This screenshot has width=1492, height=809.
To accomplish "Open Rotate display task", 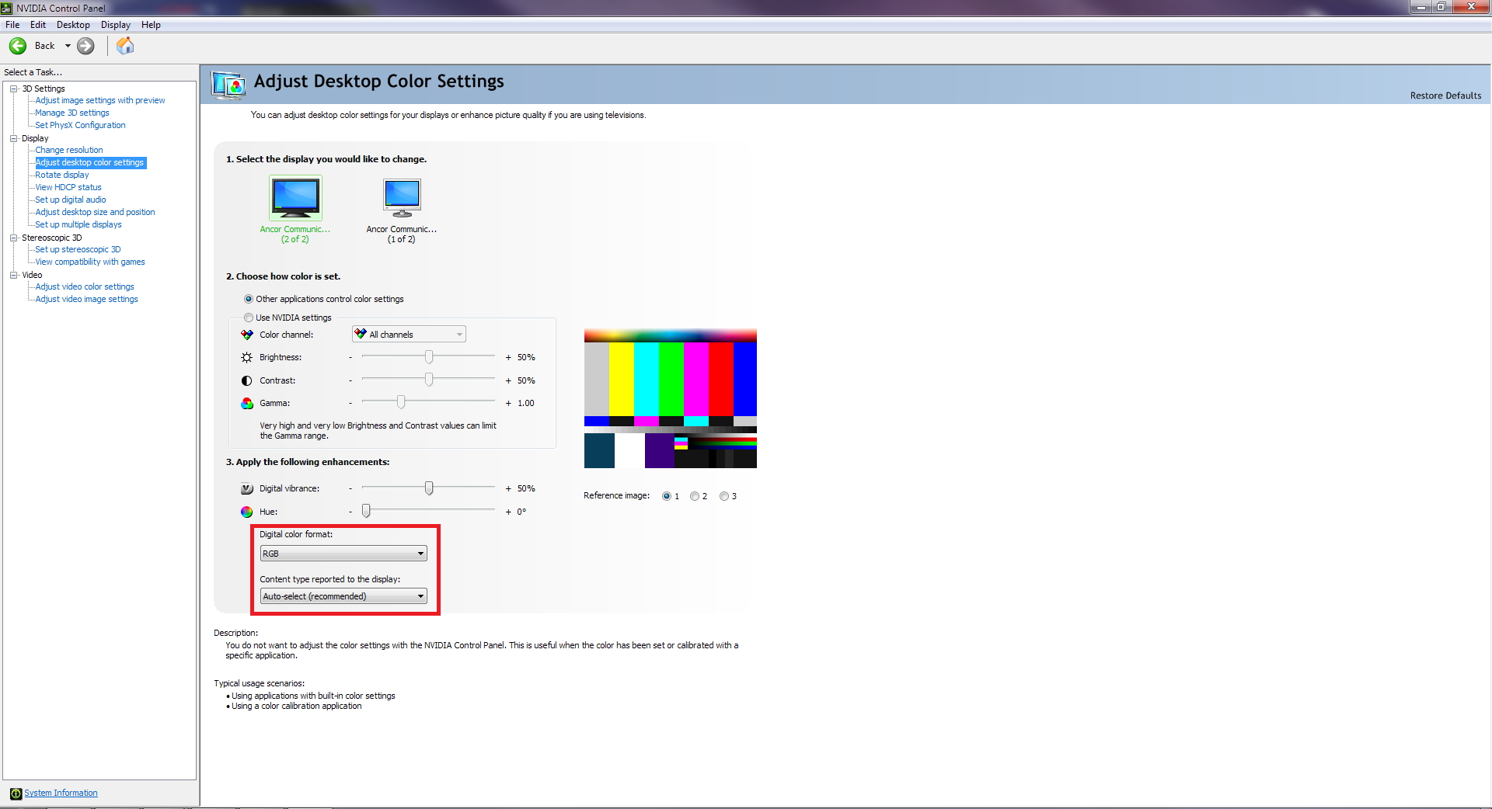I will (62, 175).
